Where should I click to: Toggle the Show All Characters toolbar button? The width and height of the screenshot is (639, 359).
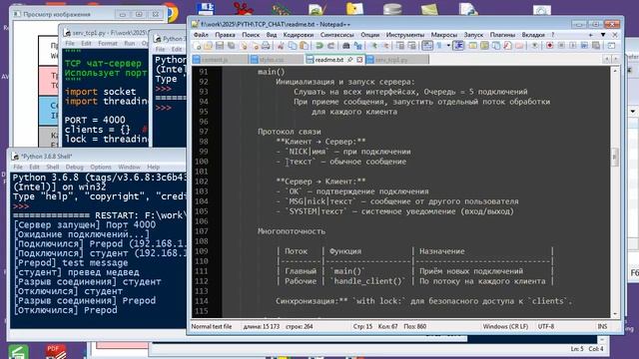439,46
